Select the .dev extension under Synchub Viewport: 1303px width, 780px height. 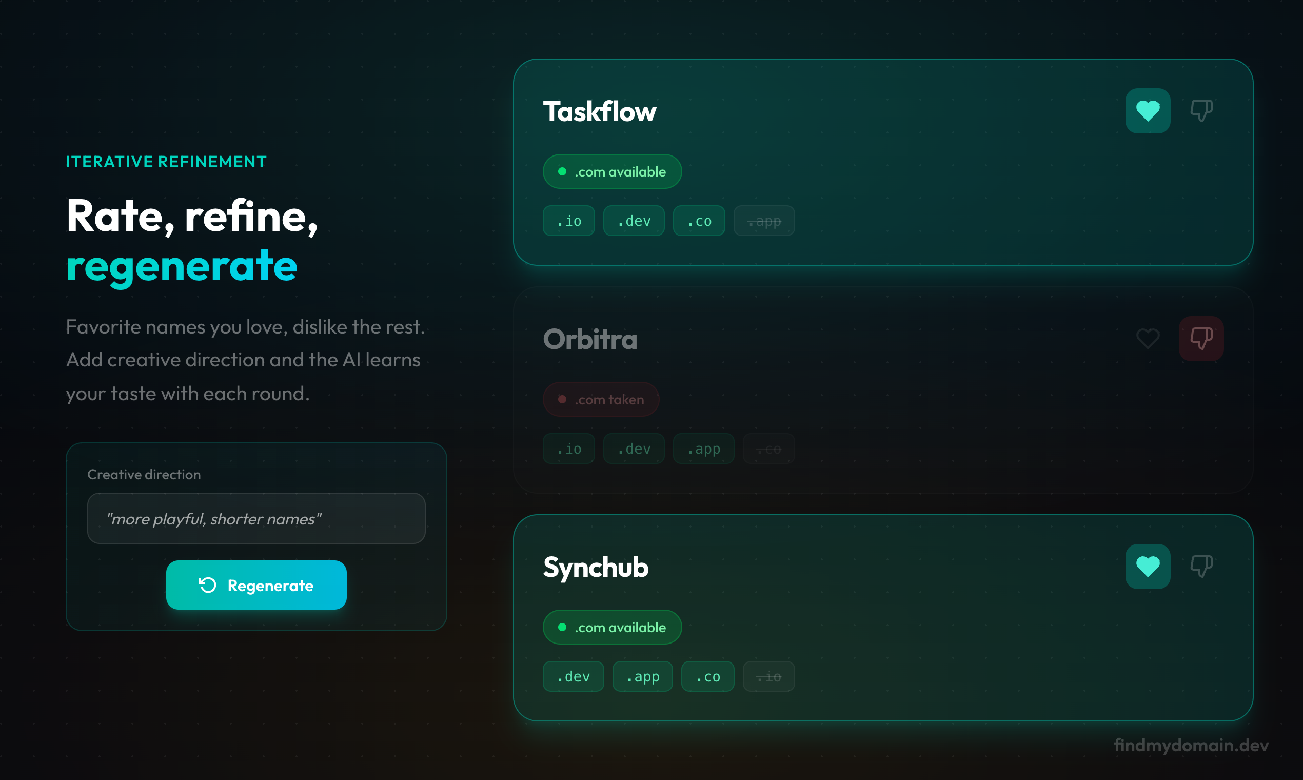coord(573,676)
